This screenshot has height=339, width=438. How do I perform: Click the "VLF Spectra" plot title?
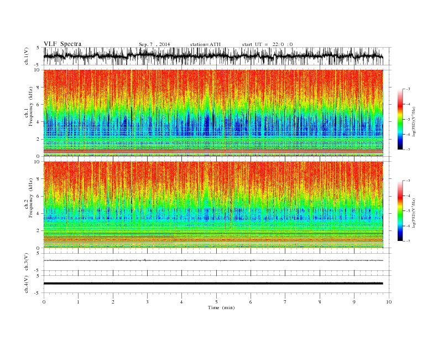point(62,44)
